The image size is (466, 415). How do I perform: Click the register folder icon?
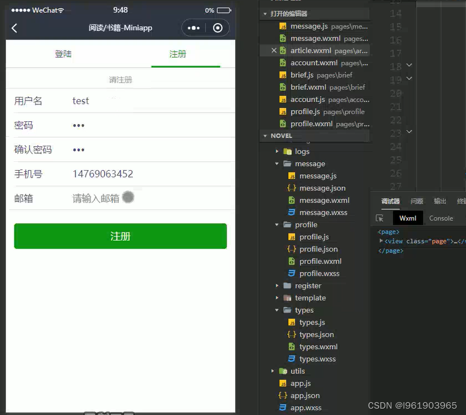click(287, 286)
